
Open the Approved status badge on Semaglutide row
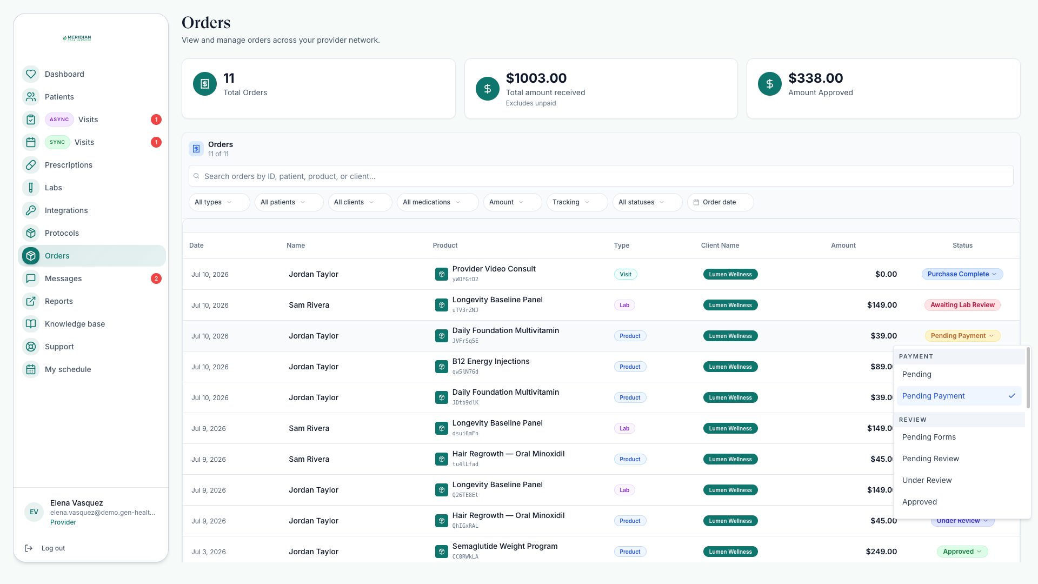(962, 552)
